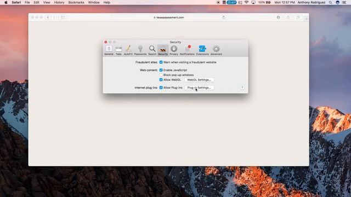The image size is (351, 197).
Task: Go forward in Safari window
Action: pos(54,18)
